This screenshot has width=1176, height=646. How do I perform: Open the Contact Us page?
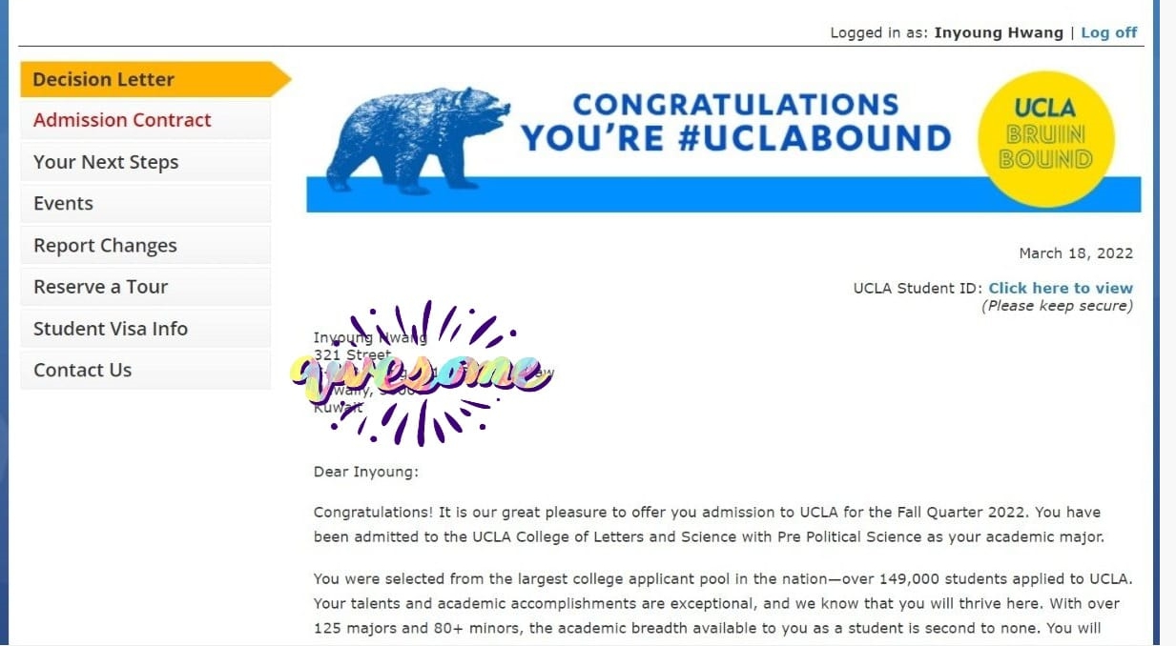[x=145, y=371]
